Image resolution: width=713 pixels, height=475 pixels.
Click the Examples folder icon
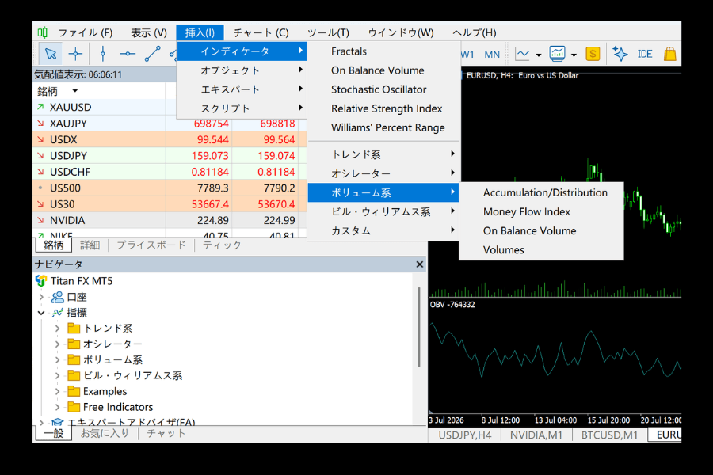tap(74, 391)
